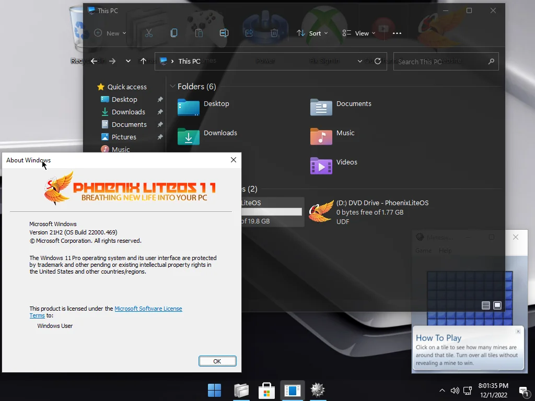
Task: Open the Sort dropdown menu
Action: coord(312,33)
